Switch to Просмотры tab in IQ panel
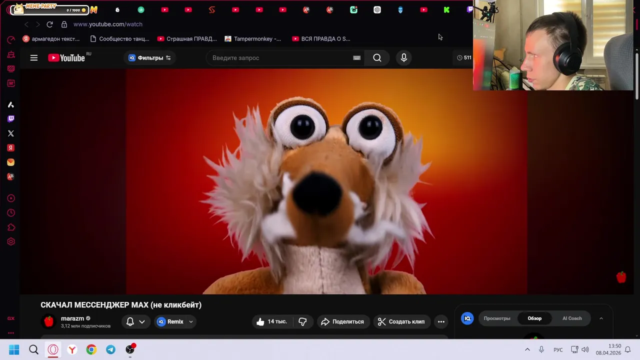This screenshot has height=360, width=640. [x=497, y=318]
